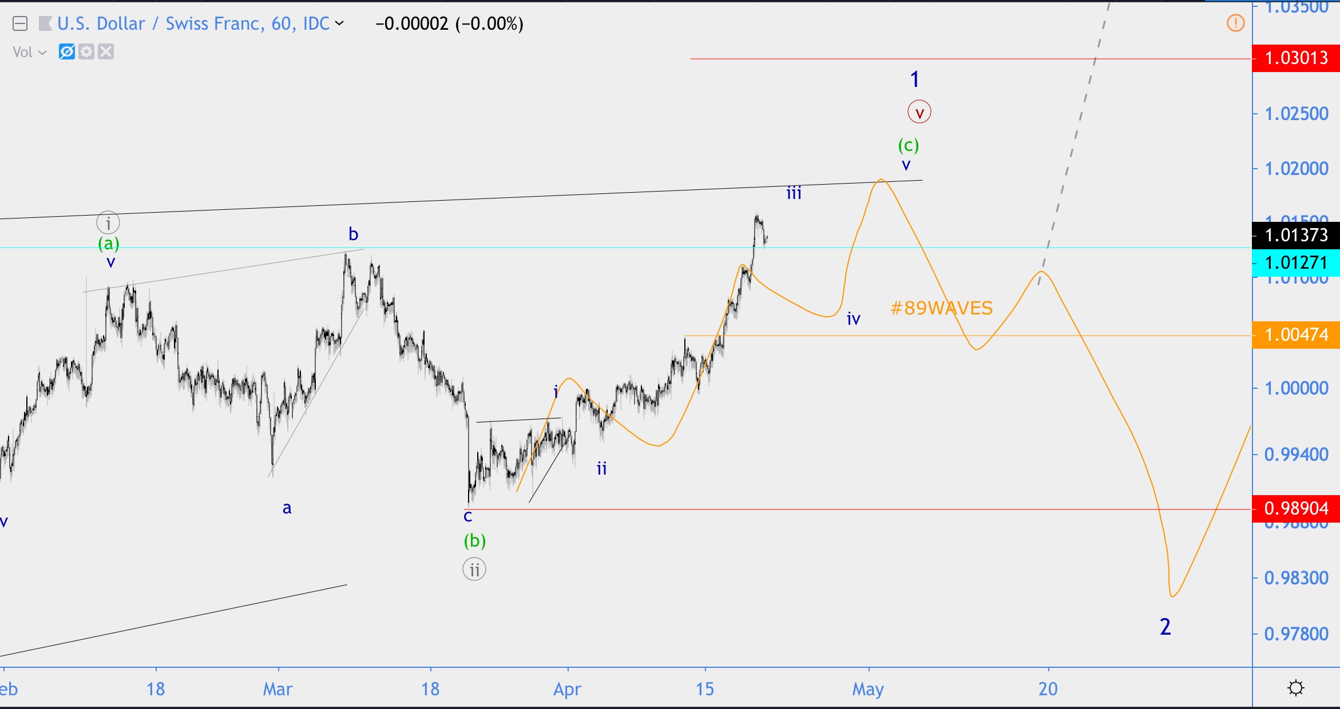This screenshot has height=709, width=1340.
Task: Expand the symbol title dropdown arrow
Action: 339,23
